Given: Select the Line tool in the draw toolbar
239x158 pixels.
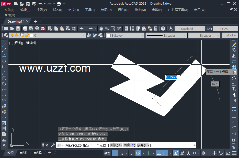Looking at the screenshot, I should pos(4,45).
